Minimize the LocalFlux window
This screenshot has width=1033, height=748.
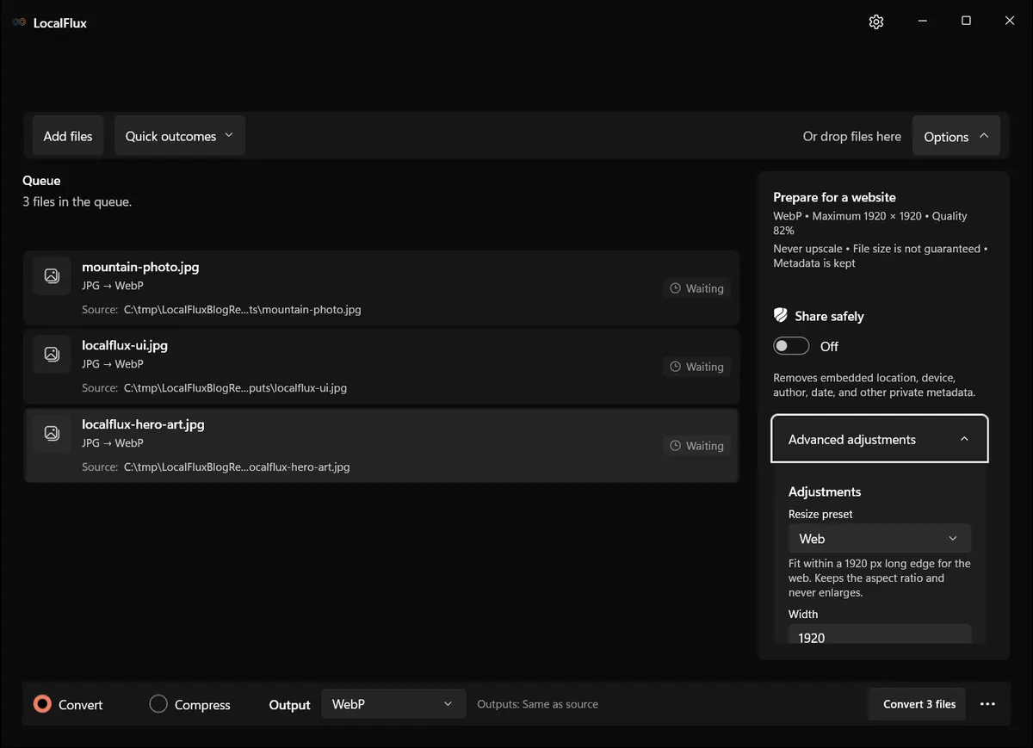(x=922, y=22)
